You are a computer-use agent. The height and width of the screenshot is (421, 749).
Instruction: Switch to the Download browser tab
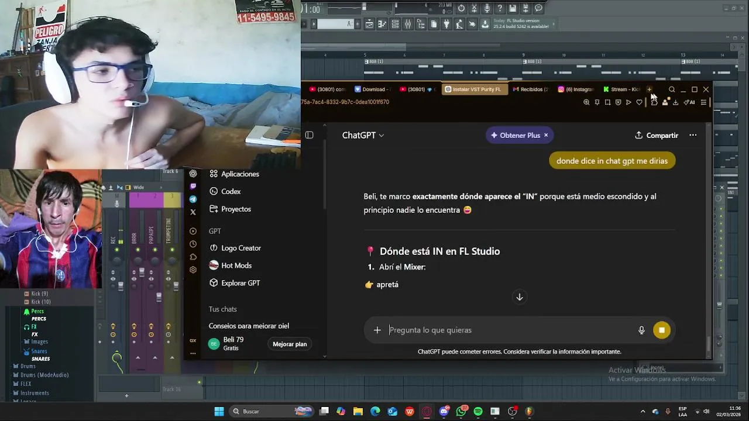[x=373, y=89]
